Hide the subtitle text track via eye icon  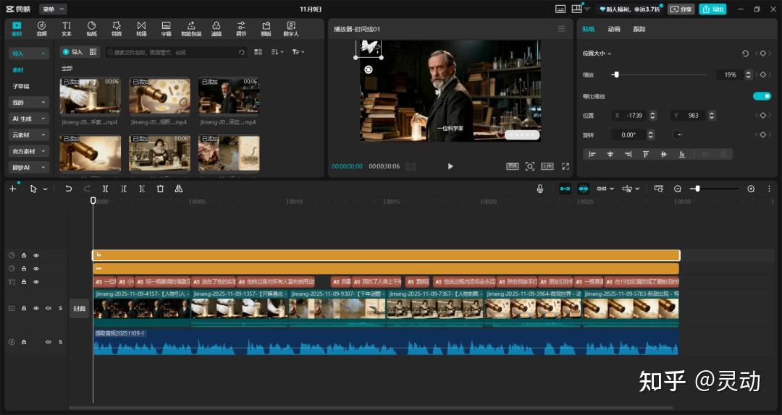pyautogui.click(x=36, y=281)
